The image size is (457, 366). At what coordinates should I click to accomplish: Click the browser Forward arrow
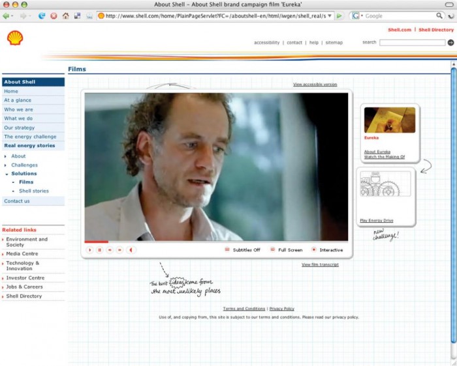point(23,16)
